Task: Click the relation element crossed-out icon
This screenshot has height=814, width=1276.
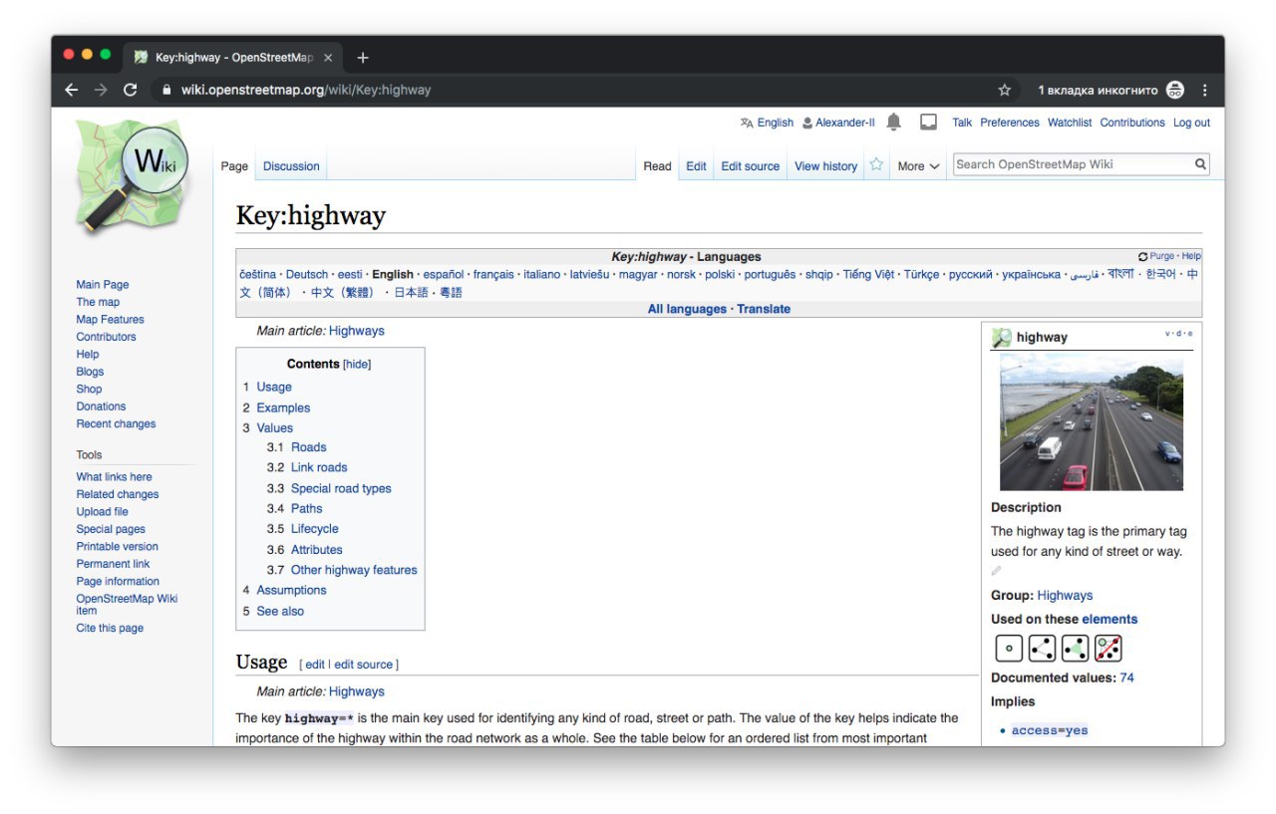Action: click(x=1108, y=649)
